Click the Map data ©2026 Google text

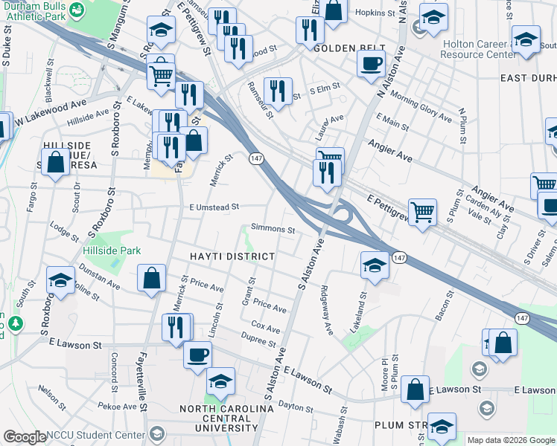[x=512, y=440]
